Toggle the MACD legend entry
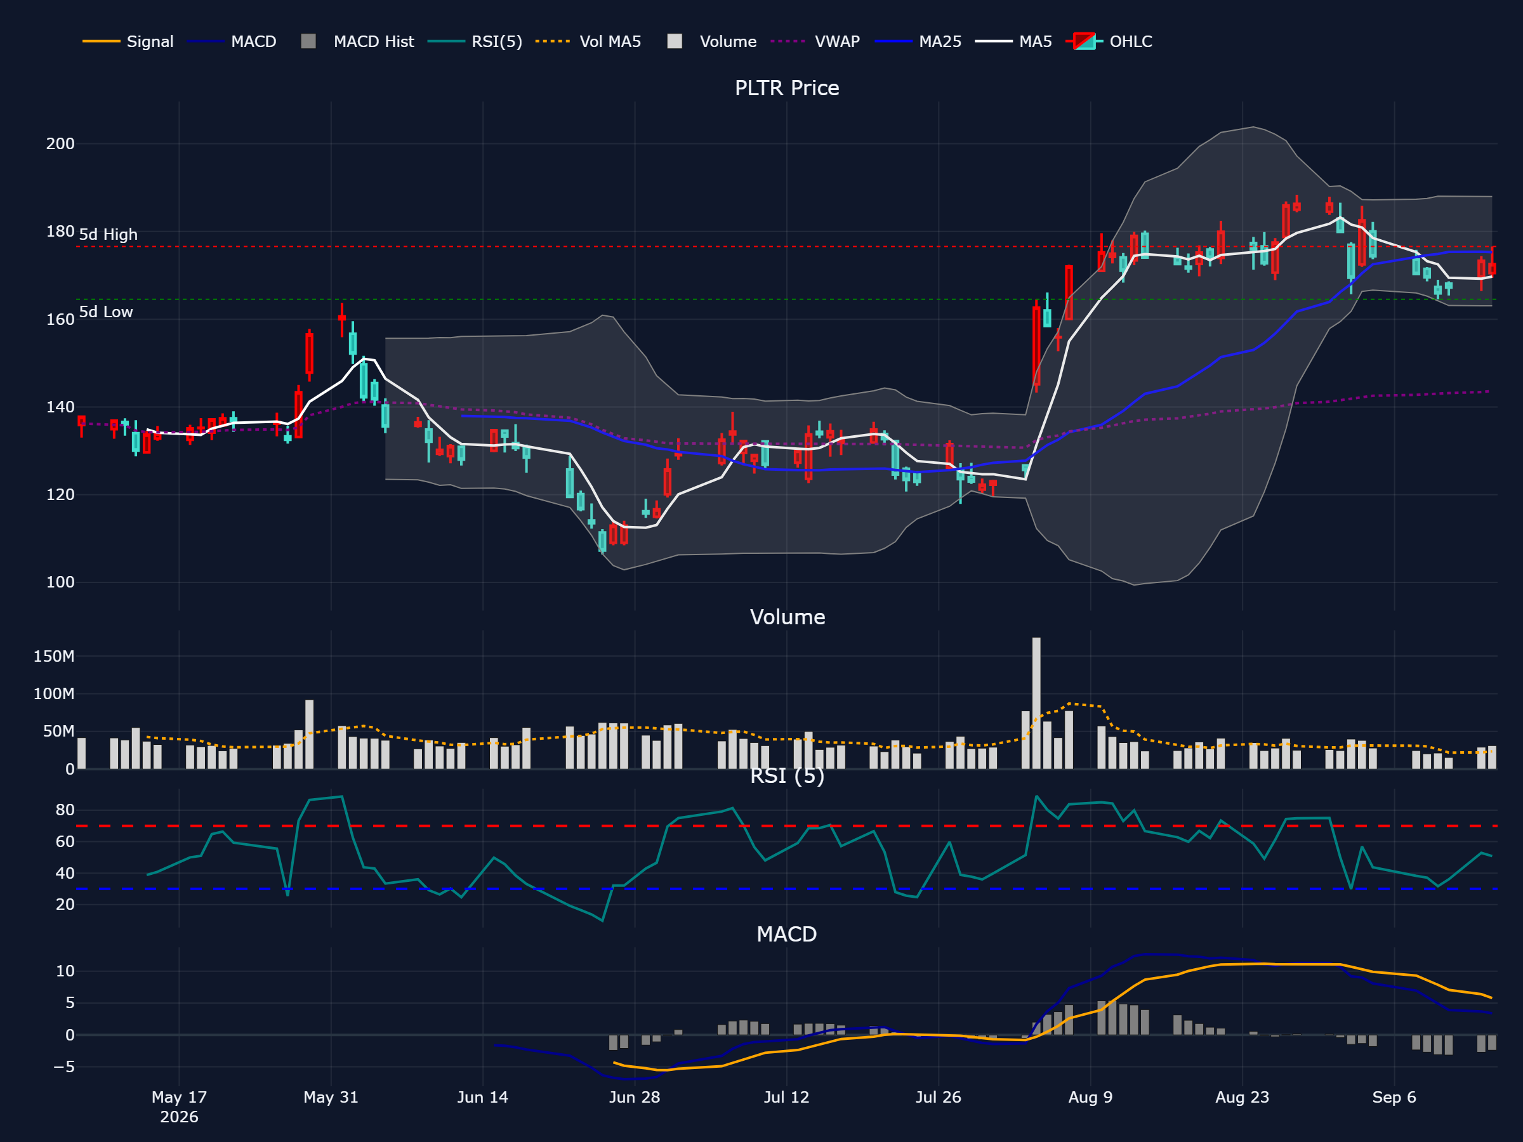The width and height of the screenshot is (1523, 1142). click(x=232, y=41)
